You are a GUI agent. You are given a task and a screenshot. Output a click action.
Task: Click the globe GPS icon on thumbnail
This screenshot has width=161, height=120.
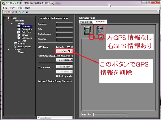(x=101, y=37)
